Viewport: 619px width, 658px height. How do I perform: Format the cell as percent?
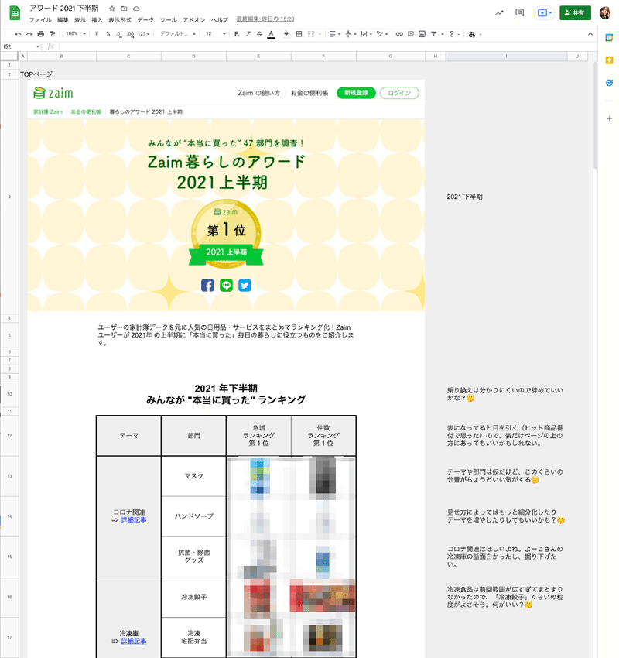click(108, 34)
